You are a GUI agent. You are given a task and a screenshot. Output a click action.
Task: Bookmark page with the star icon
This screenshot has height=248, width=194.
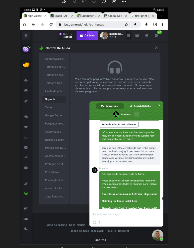126,24
